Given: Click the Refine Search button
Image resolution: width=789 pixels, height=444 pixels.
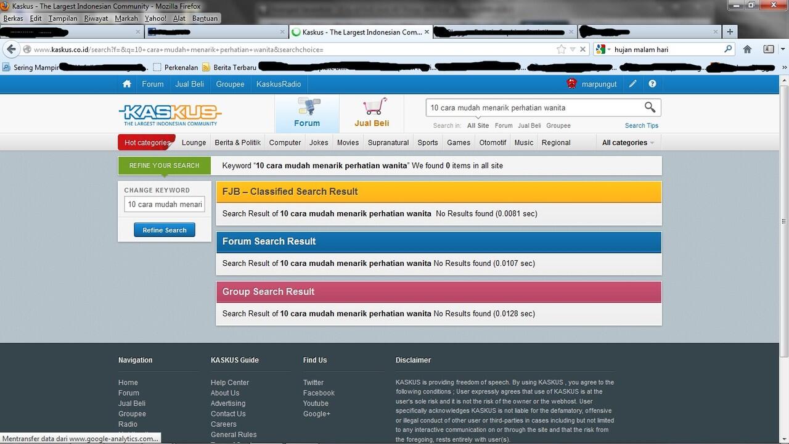Looking at the screenshot, I should click(x=165, y=230).
